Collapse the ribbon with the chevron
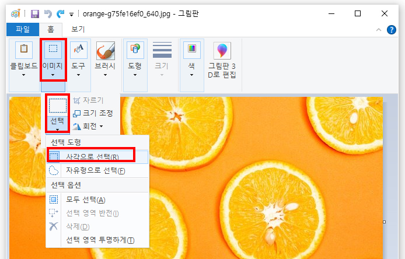 (x=379, y=30)
